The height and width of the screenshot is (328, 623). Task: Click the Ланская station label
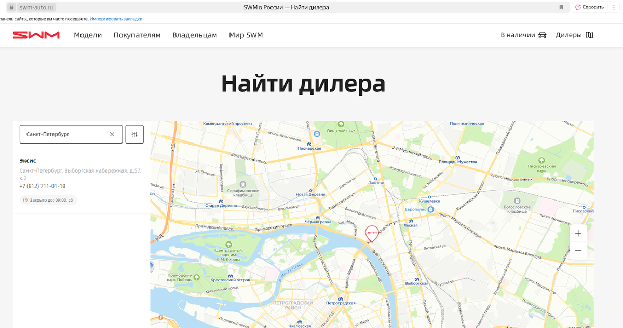(376, 183)
